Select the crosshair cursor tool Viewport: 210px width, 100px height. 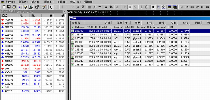pyautogui.click(x=56, y=7)
